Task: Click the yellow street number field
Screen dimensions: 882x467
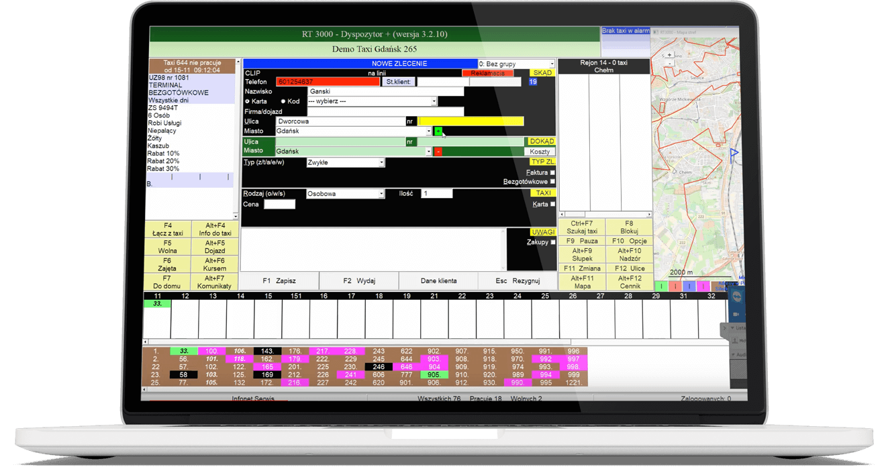Action: [471, 121]
